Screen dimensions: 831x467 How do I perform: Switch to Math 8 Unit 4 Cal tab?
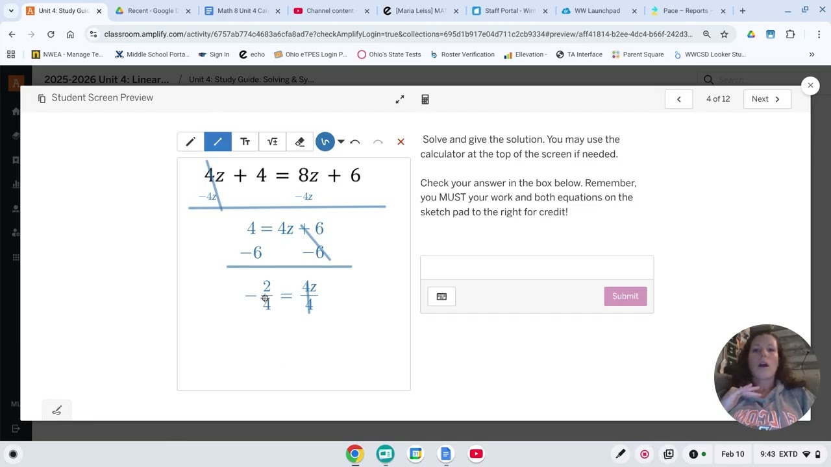(x=241, y=11)
